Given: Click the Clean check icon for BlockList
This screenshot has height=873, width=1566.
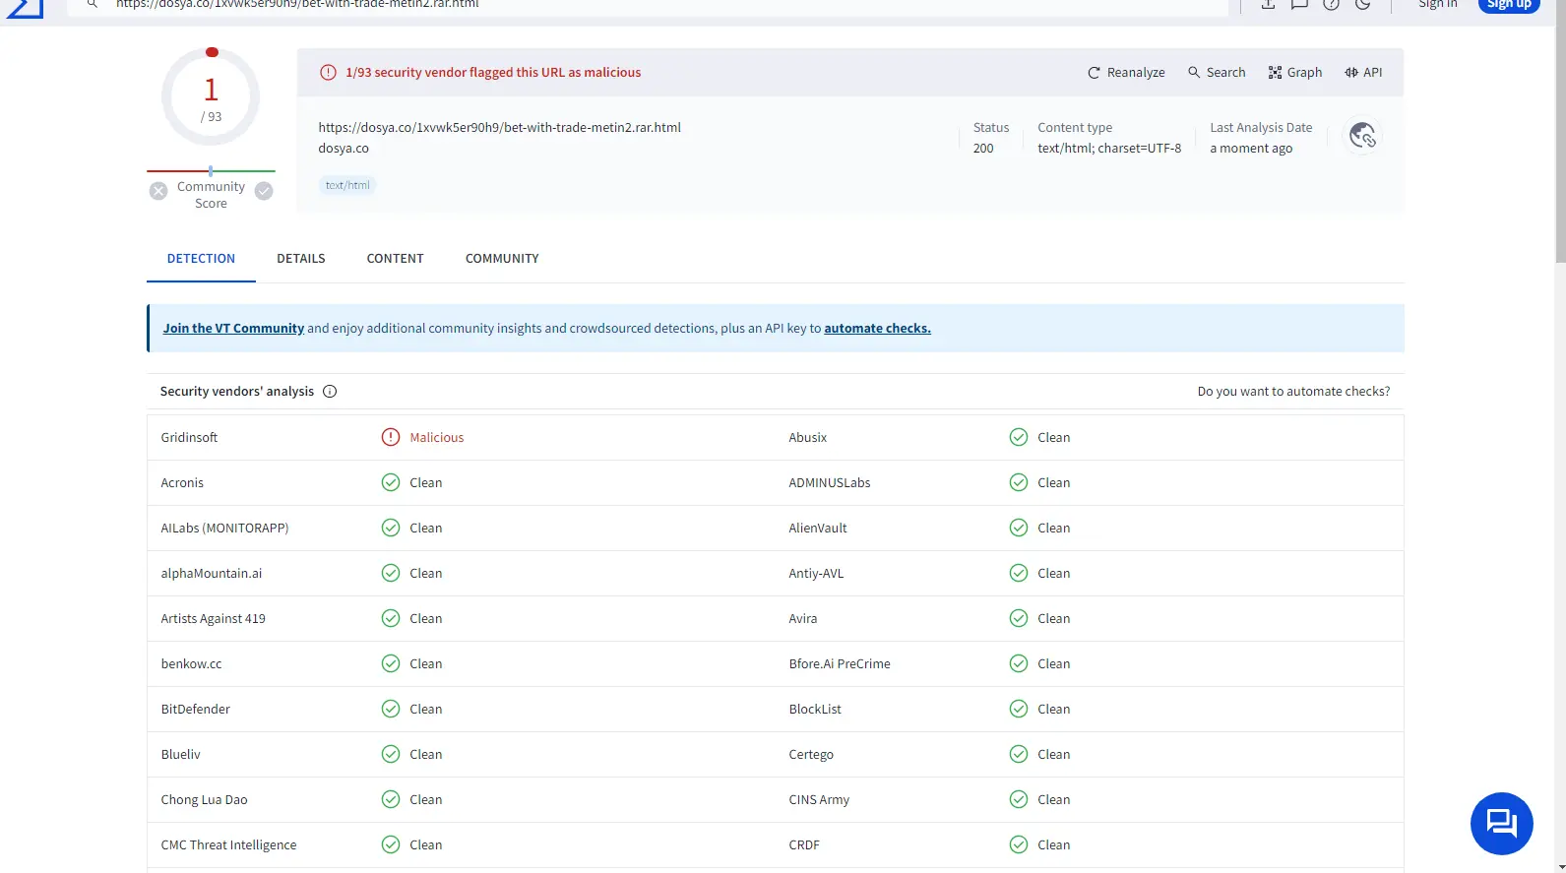Looking at the screenshot, I should click(x=1019, y=709).
